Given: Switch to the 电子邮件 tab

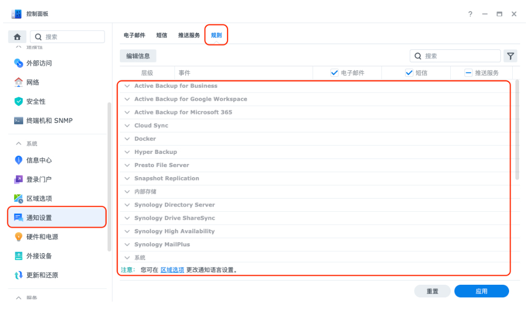Looking at the screenshot, I should pyautogui.click(x=134, y=35).
